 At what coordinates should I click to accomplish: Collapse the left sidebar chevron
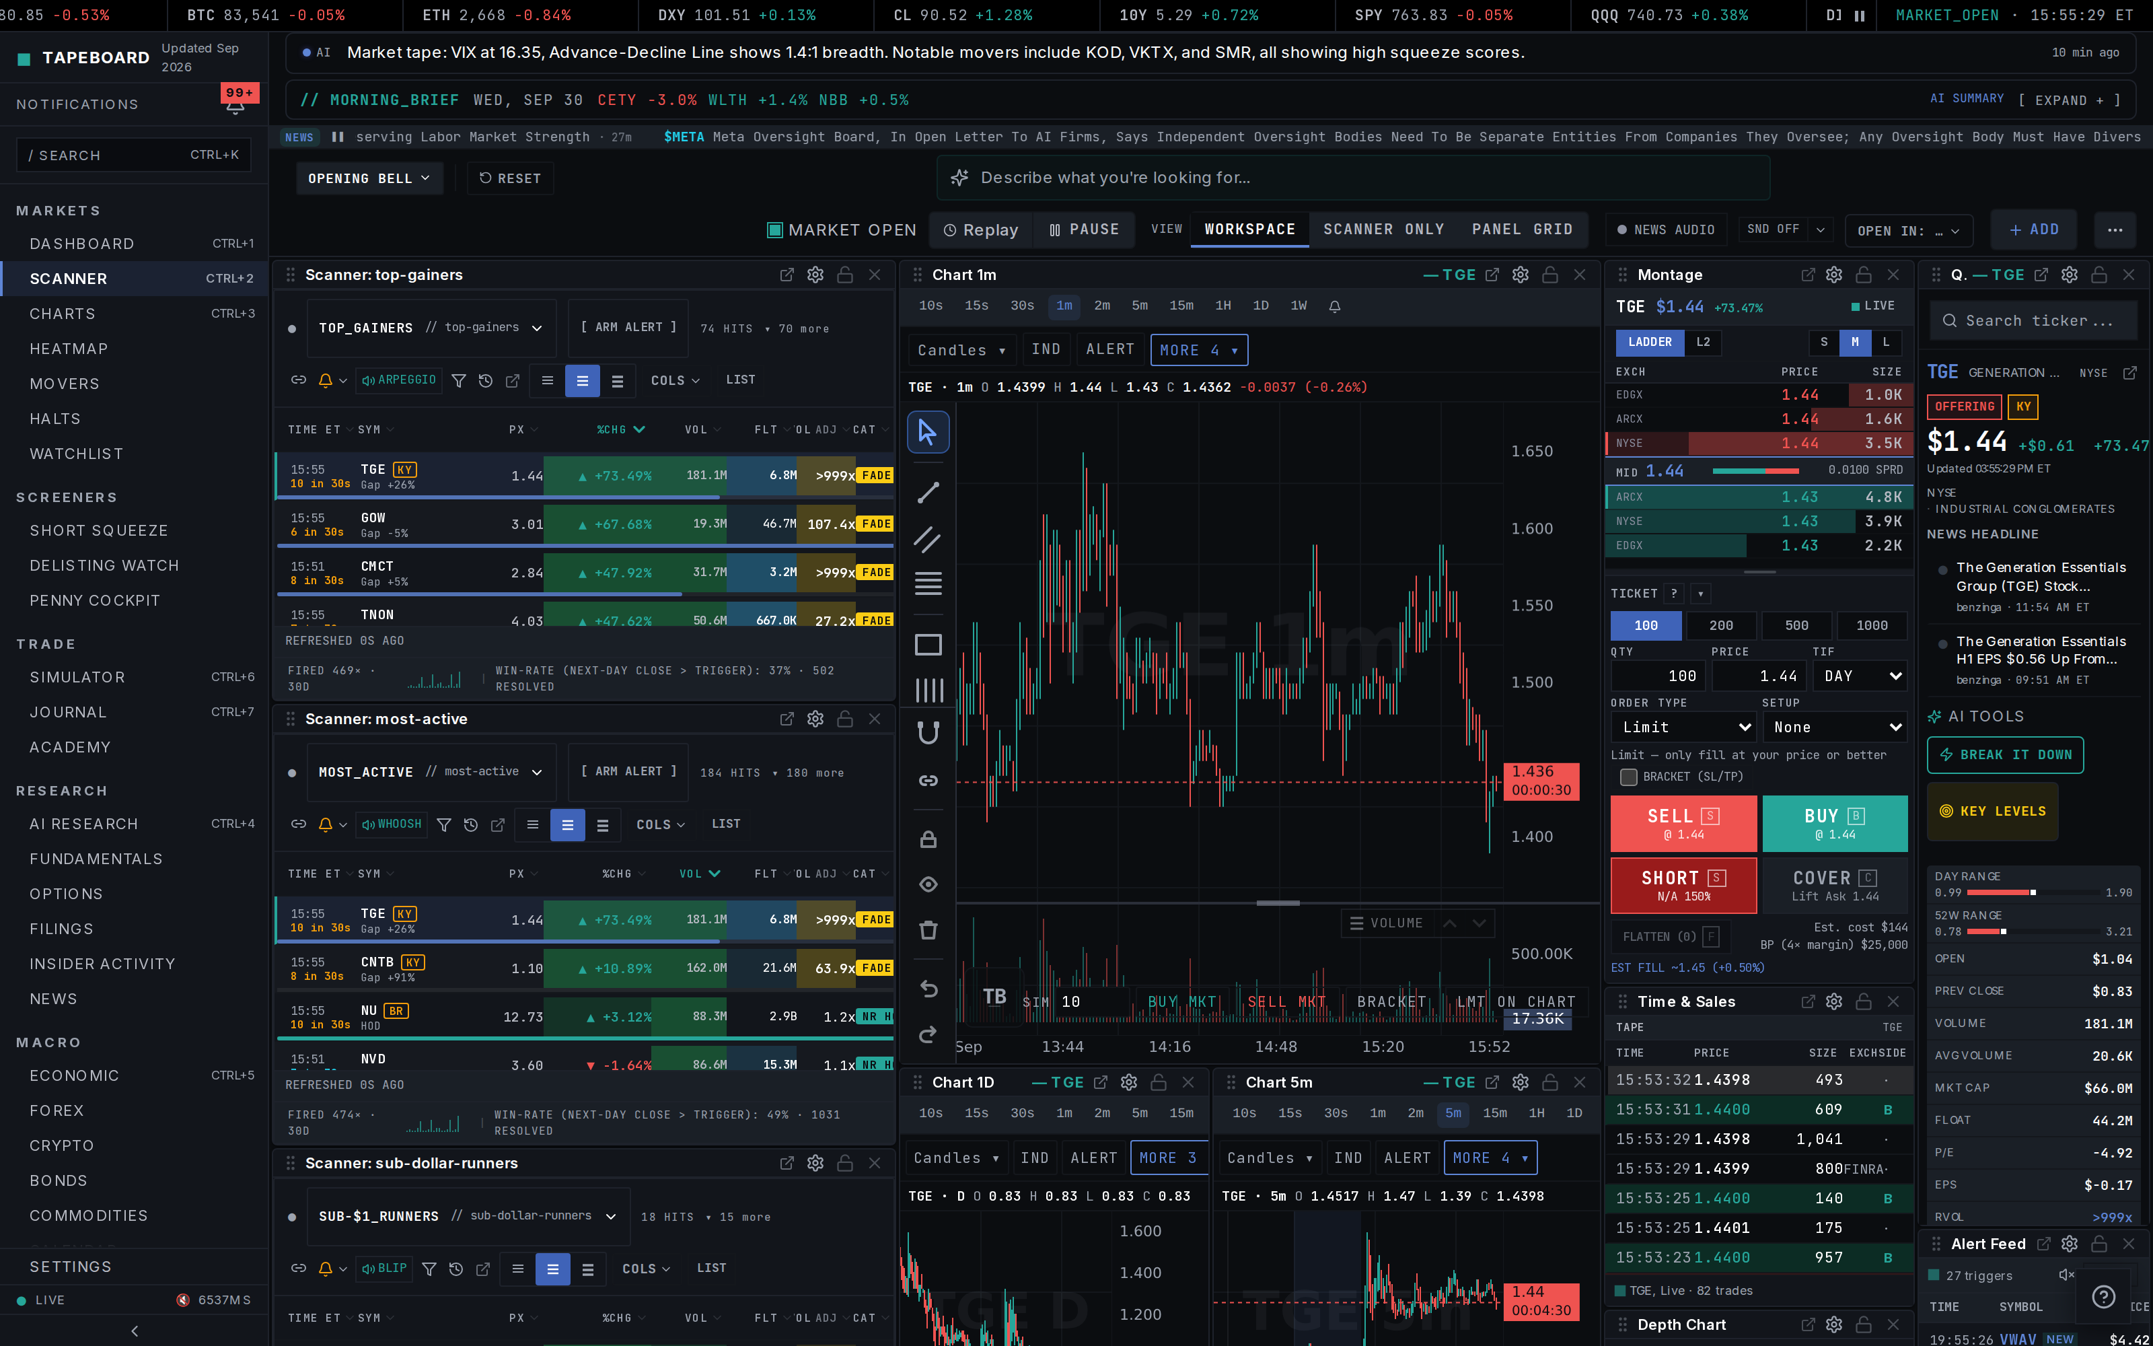click(x=135, y=1331)
